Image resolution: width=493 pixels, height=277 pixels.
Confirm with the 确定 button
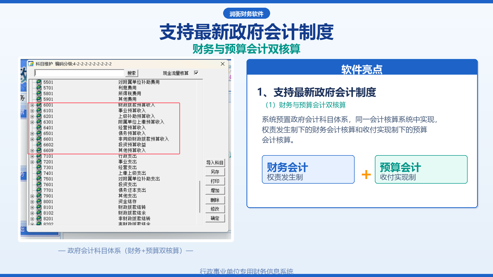pyautogui.click(x=215, y=218)
